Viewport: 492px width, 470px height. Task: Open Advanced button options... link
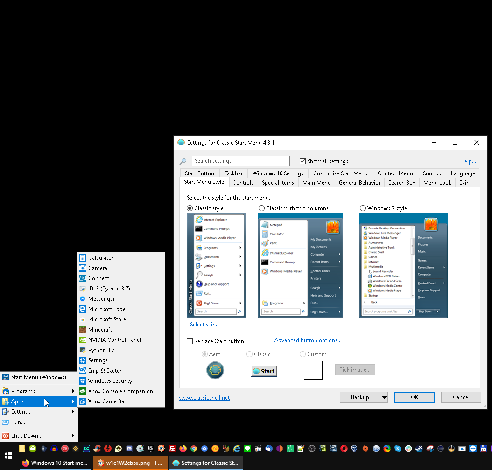(x=308, y=340)
